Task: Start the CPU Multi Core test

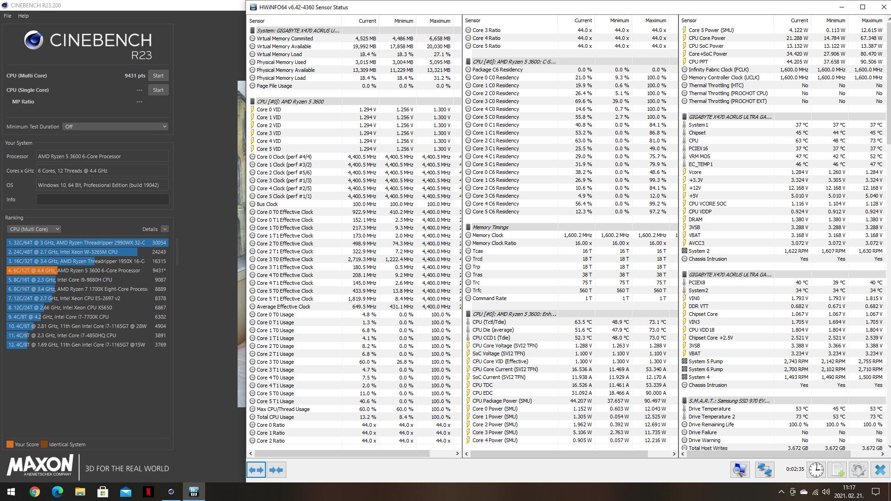Action: point(158,76)
